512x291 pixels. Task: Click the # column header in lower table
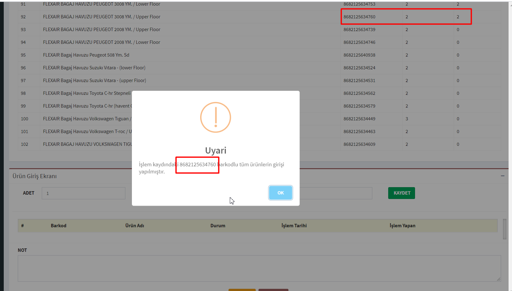pyautogui.click(x=22, y=226)
